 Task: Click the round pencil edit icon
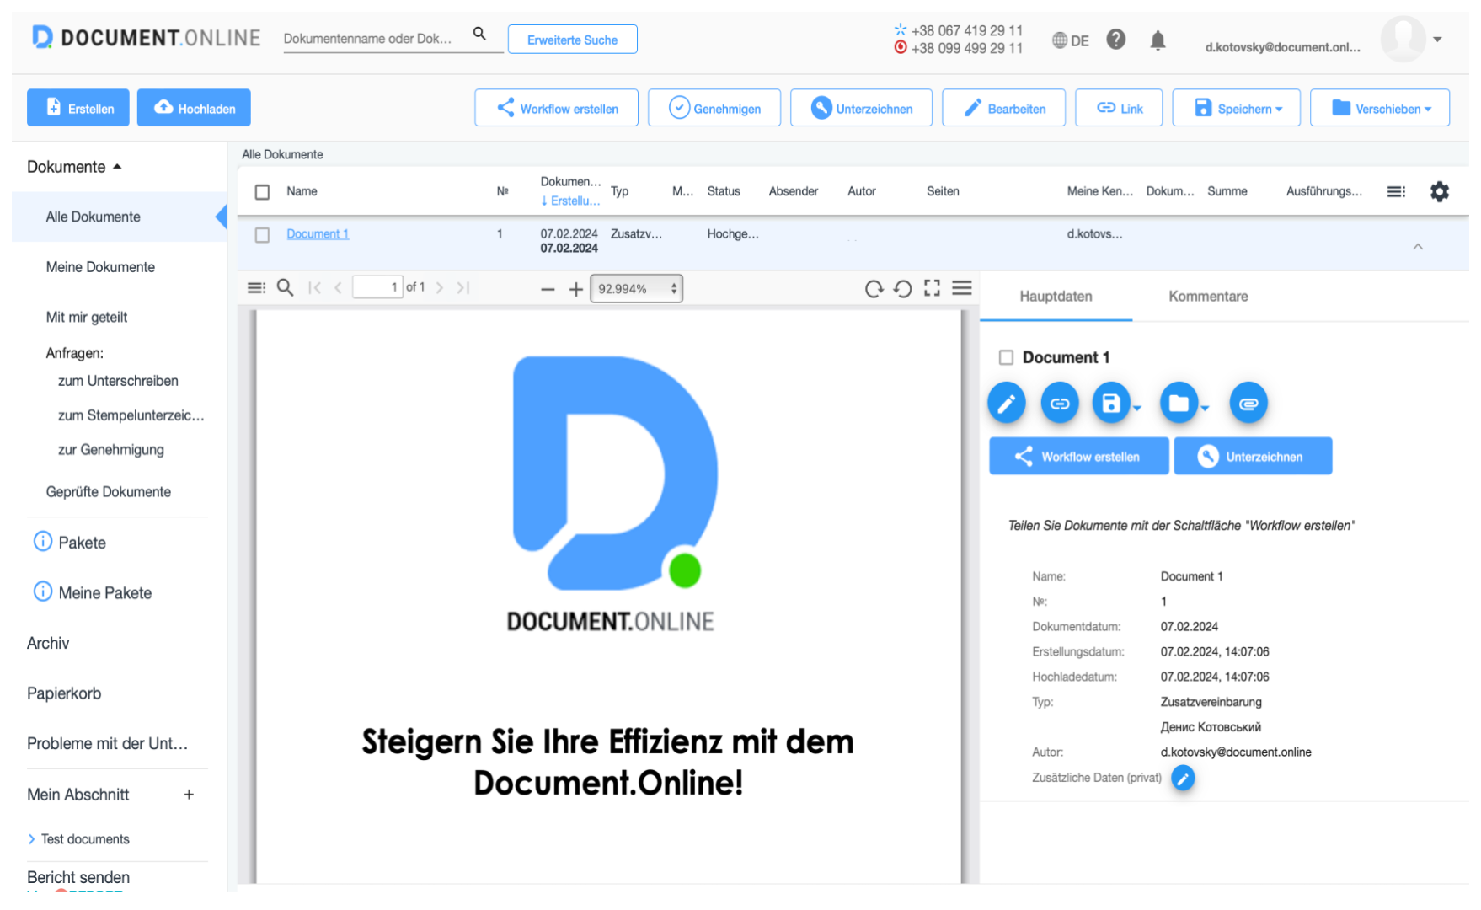click(x=1006, y=404)
